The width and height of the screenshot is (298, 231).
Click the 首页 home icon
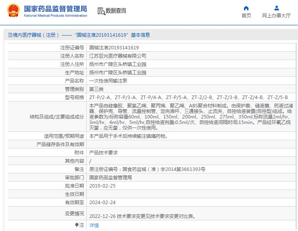coord(246,8)
